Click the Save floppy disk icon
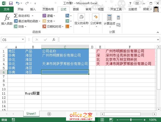 [x=11, y=3]
